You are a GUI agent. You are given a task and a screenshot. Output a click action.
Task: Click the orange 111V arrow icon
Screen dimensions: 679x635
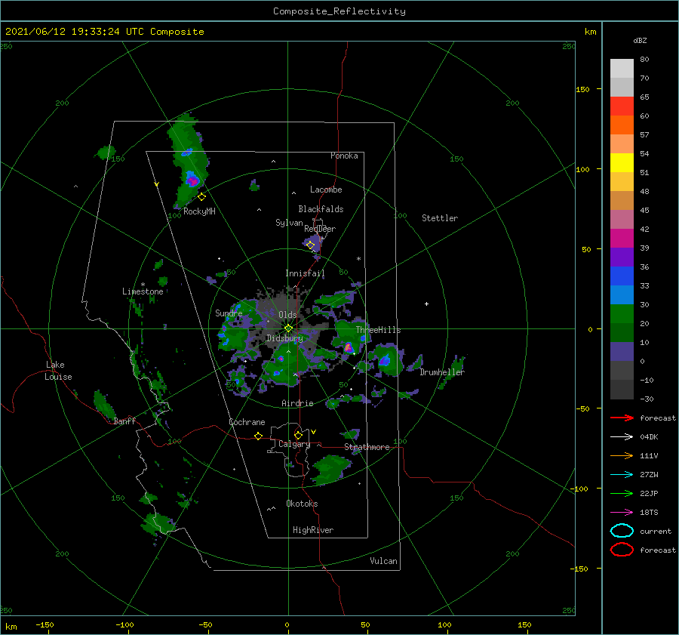(622, 455)
